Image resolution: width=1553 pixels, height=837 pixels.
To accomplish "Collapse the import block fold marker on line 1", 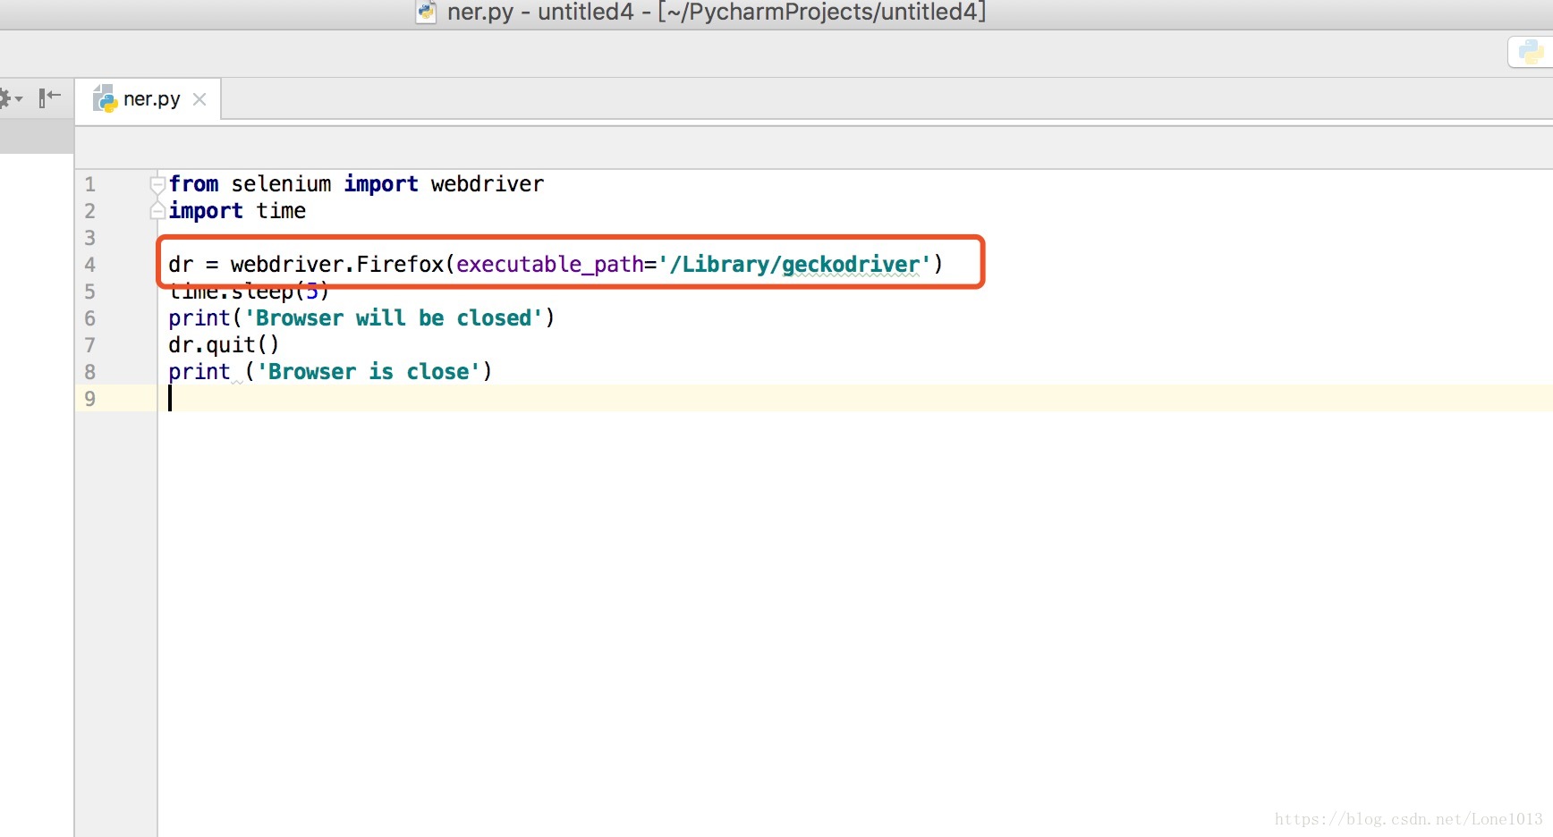I will point(157,183).
